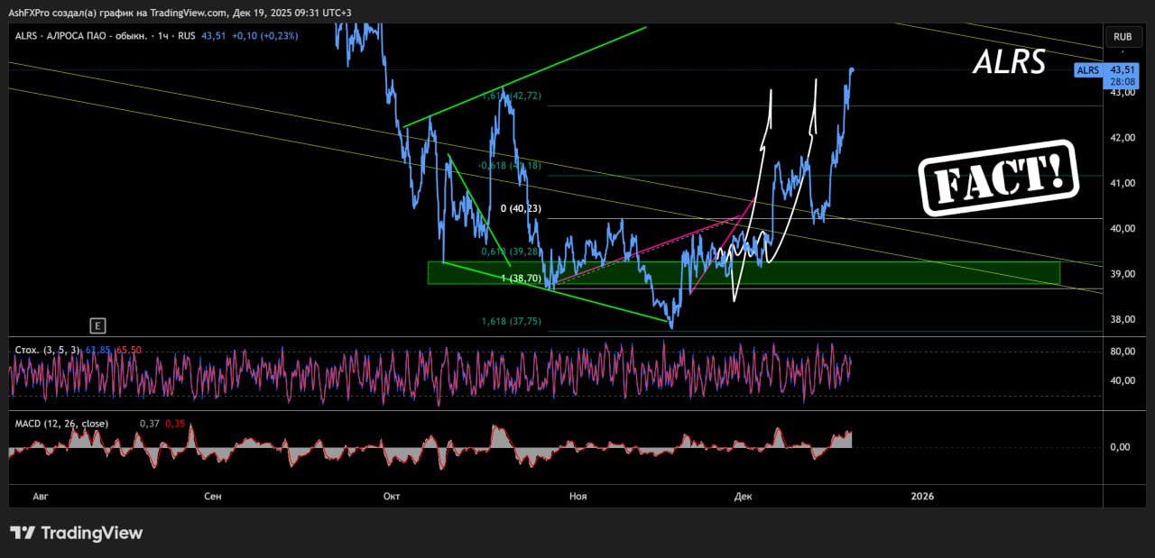The image size is (1155, 558).
Task: Click the Stochastic 80,00 scale label
Action: tap(1123, 352)
